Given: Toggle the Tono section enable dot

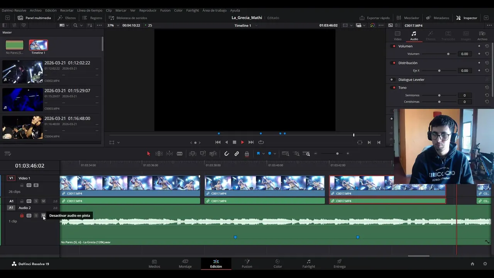Looking at the screenshot, I should (x=394, y=88).
